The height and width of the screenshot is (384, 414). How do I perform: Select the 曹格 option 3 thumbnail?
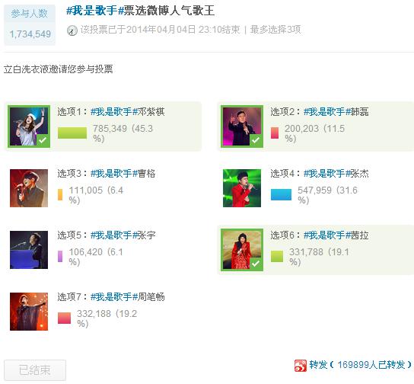(x=29, y=188)
